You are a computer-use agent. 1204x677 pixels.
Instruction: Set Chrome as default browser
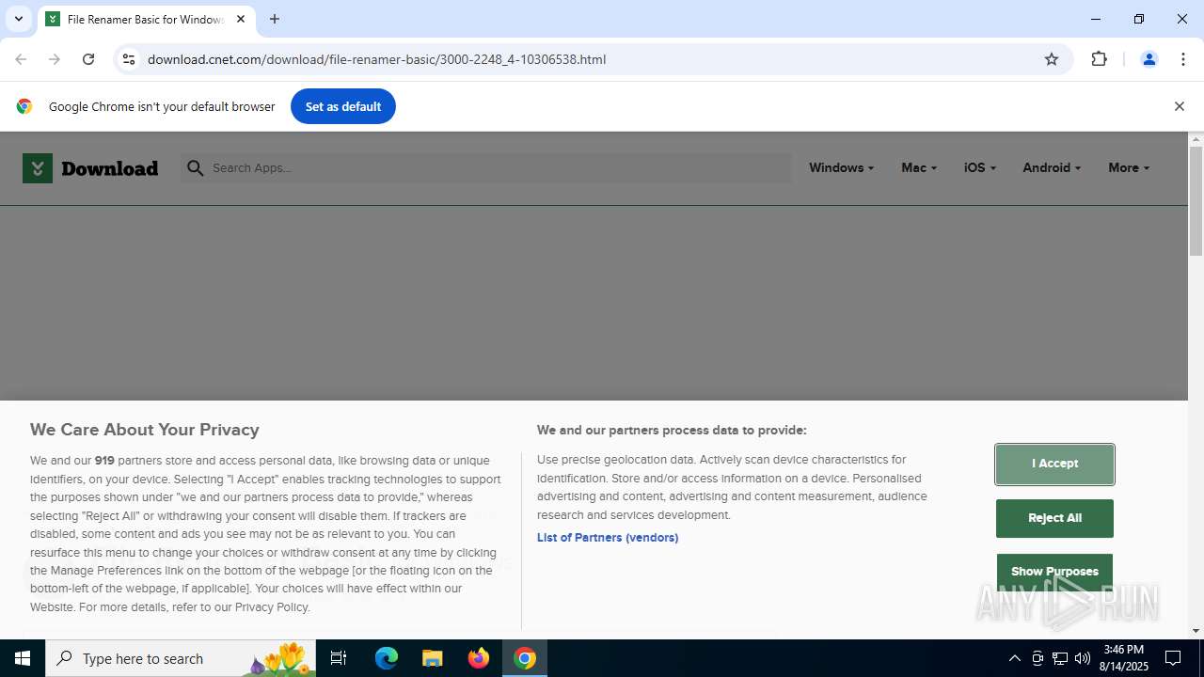pos(343,106)
